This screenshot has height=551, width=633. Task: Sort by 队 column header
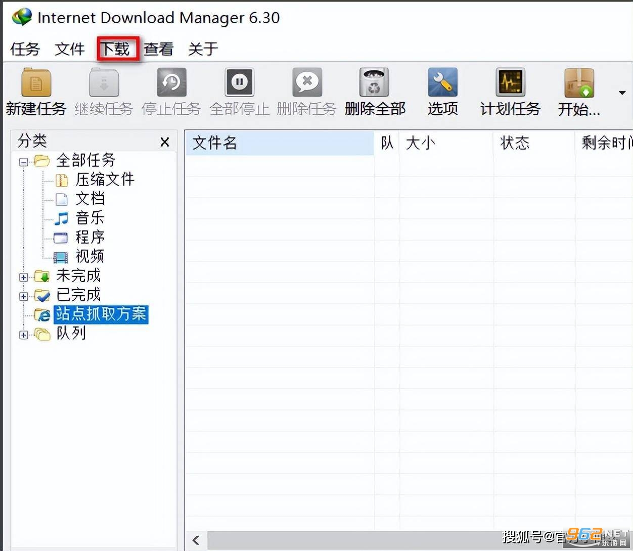point(387,143)
